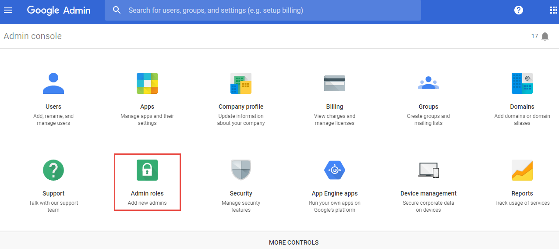Click the Admin roles label
The height and width of the screenshot is (249, 559).
pos(147,193)
